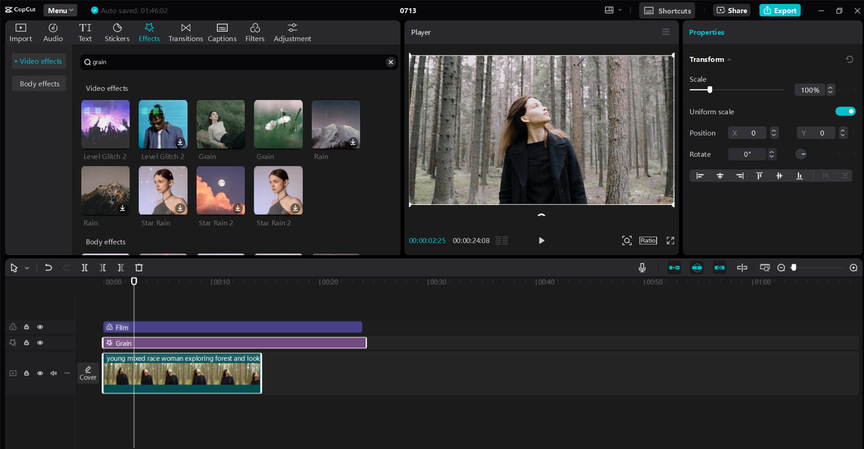
Task: Click the Scale slider handle
Action: [709, 90]
